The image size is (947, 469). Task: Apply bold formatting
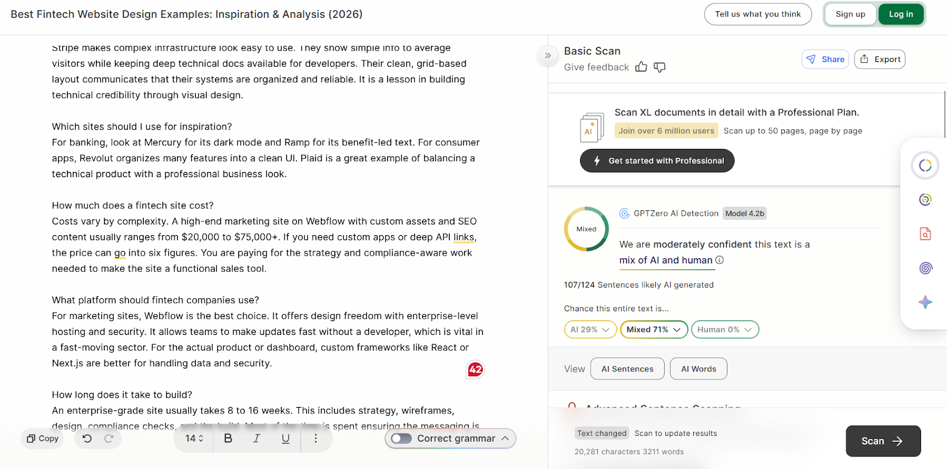[x=228, y=438]
